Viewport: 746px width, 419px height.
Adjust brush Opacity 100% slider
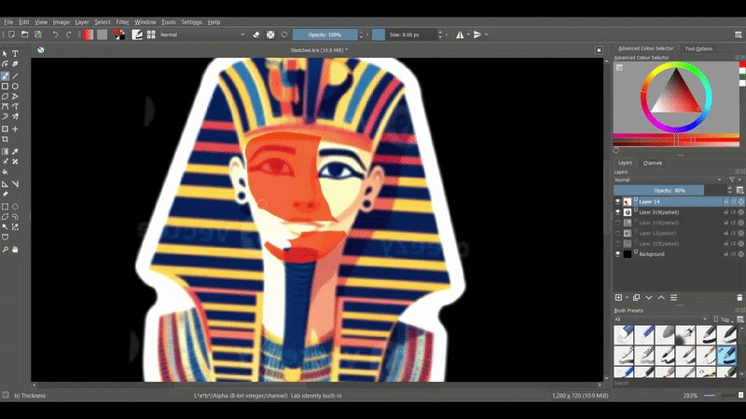325,34
